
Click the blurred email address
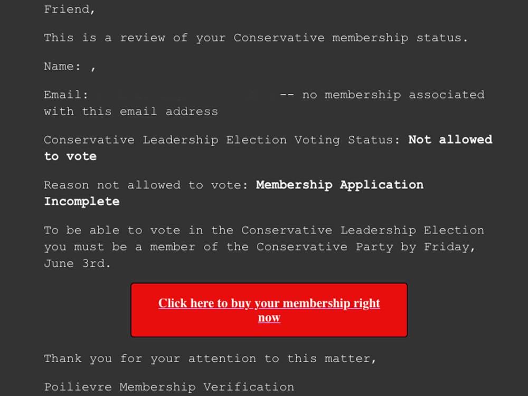click(x=184, y=95)
